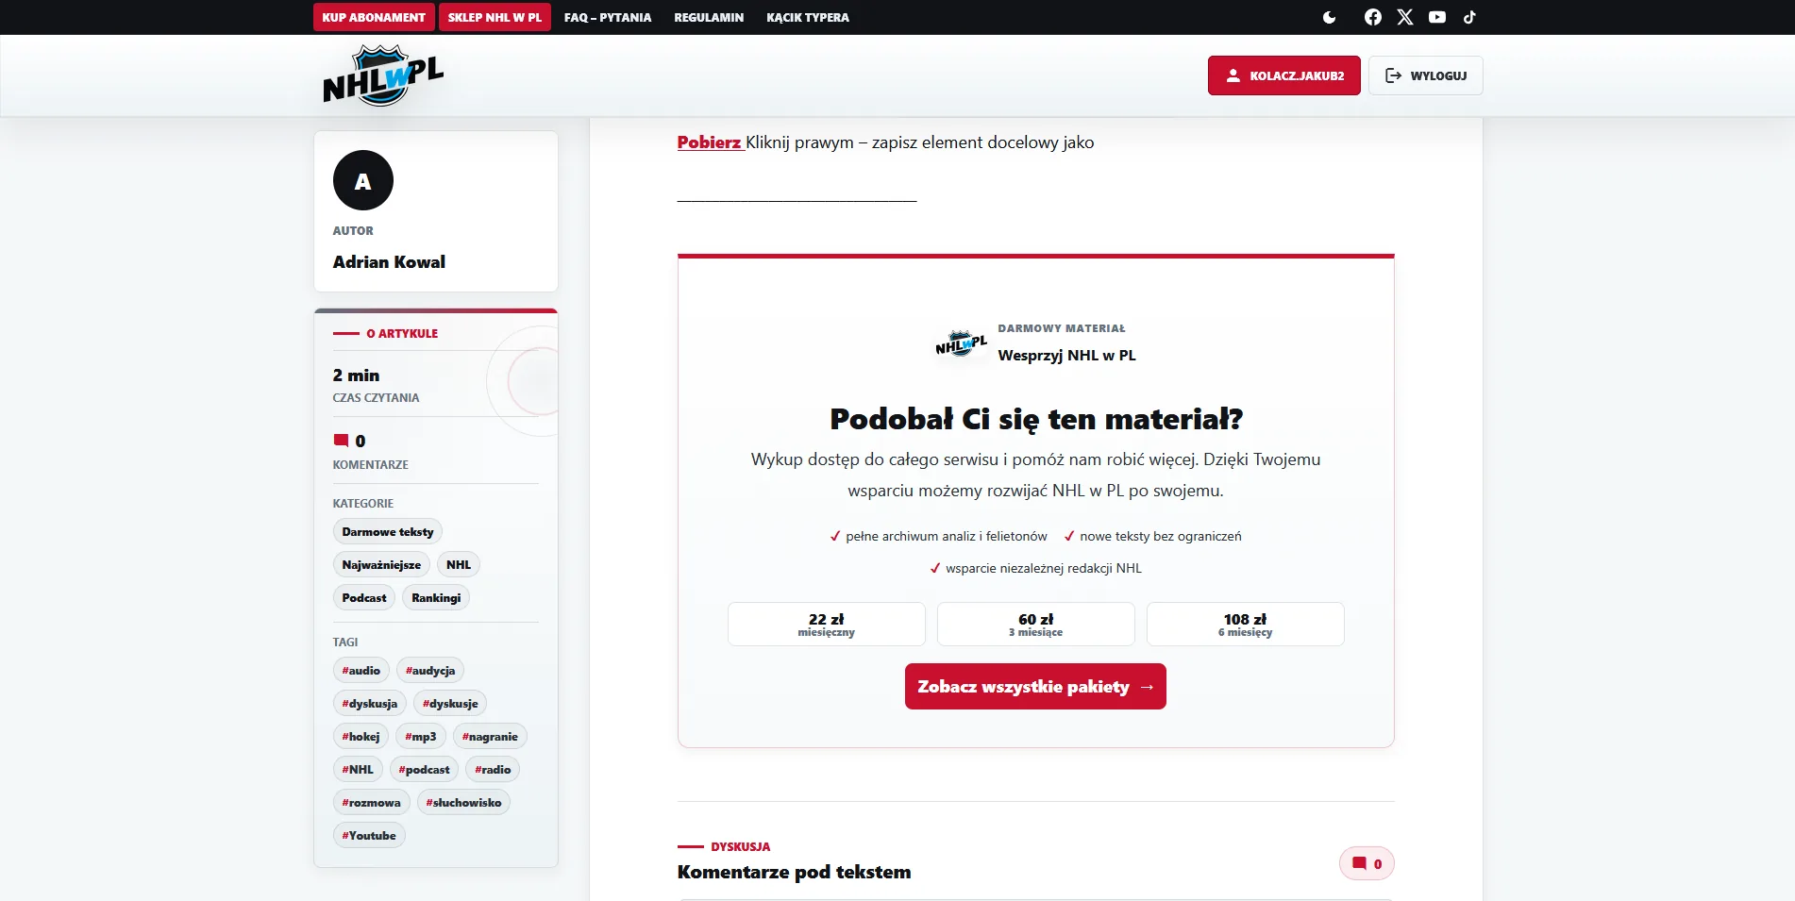
Task: Open the Najważniejsze category
Action: tap(381, 565)
